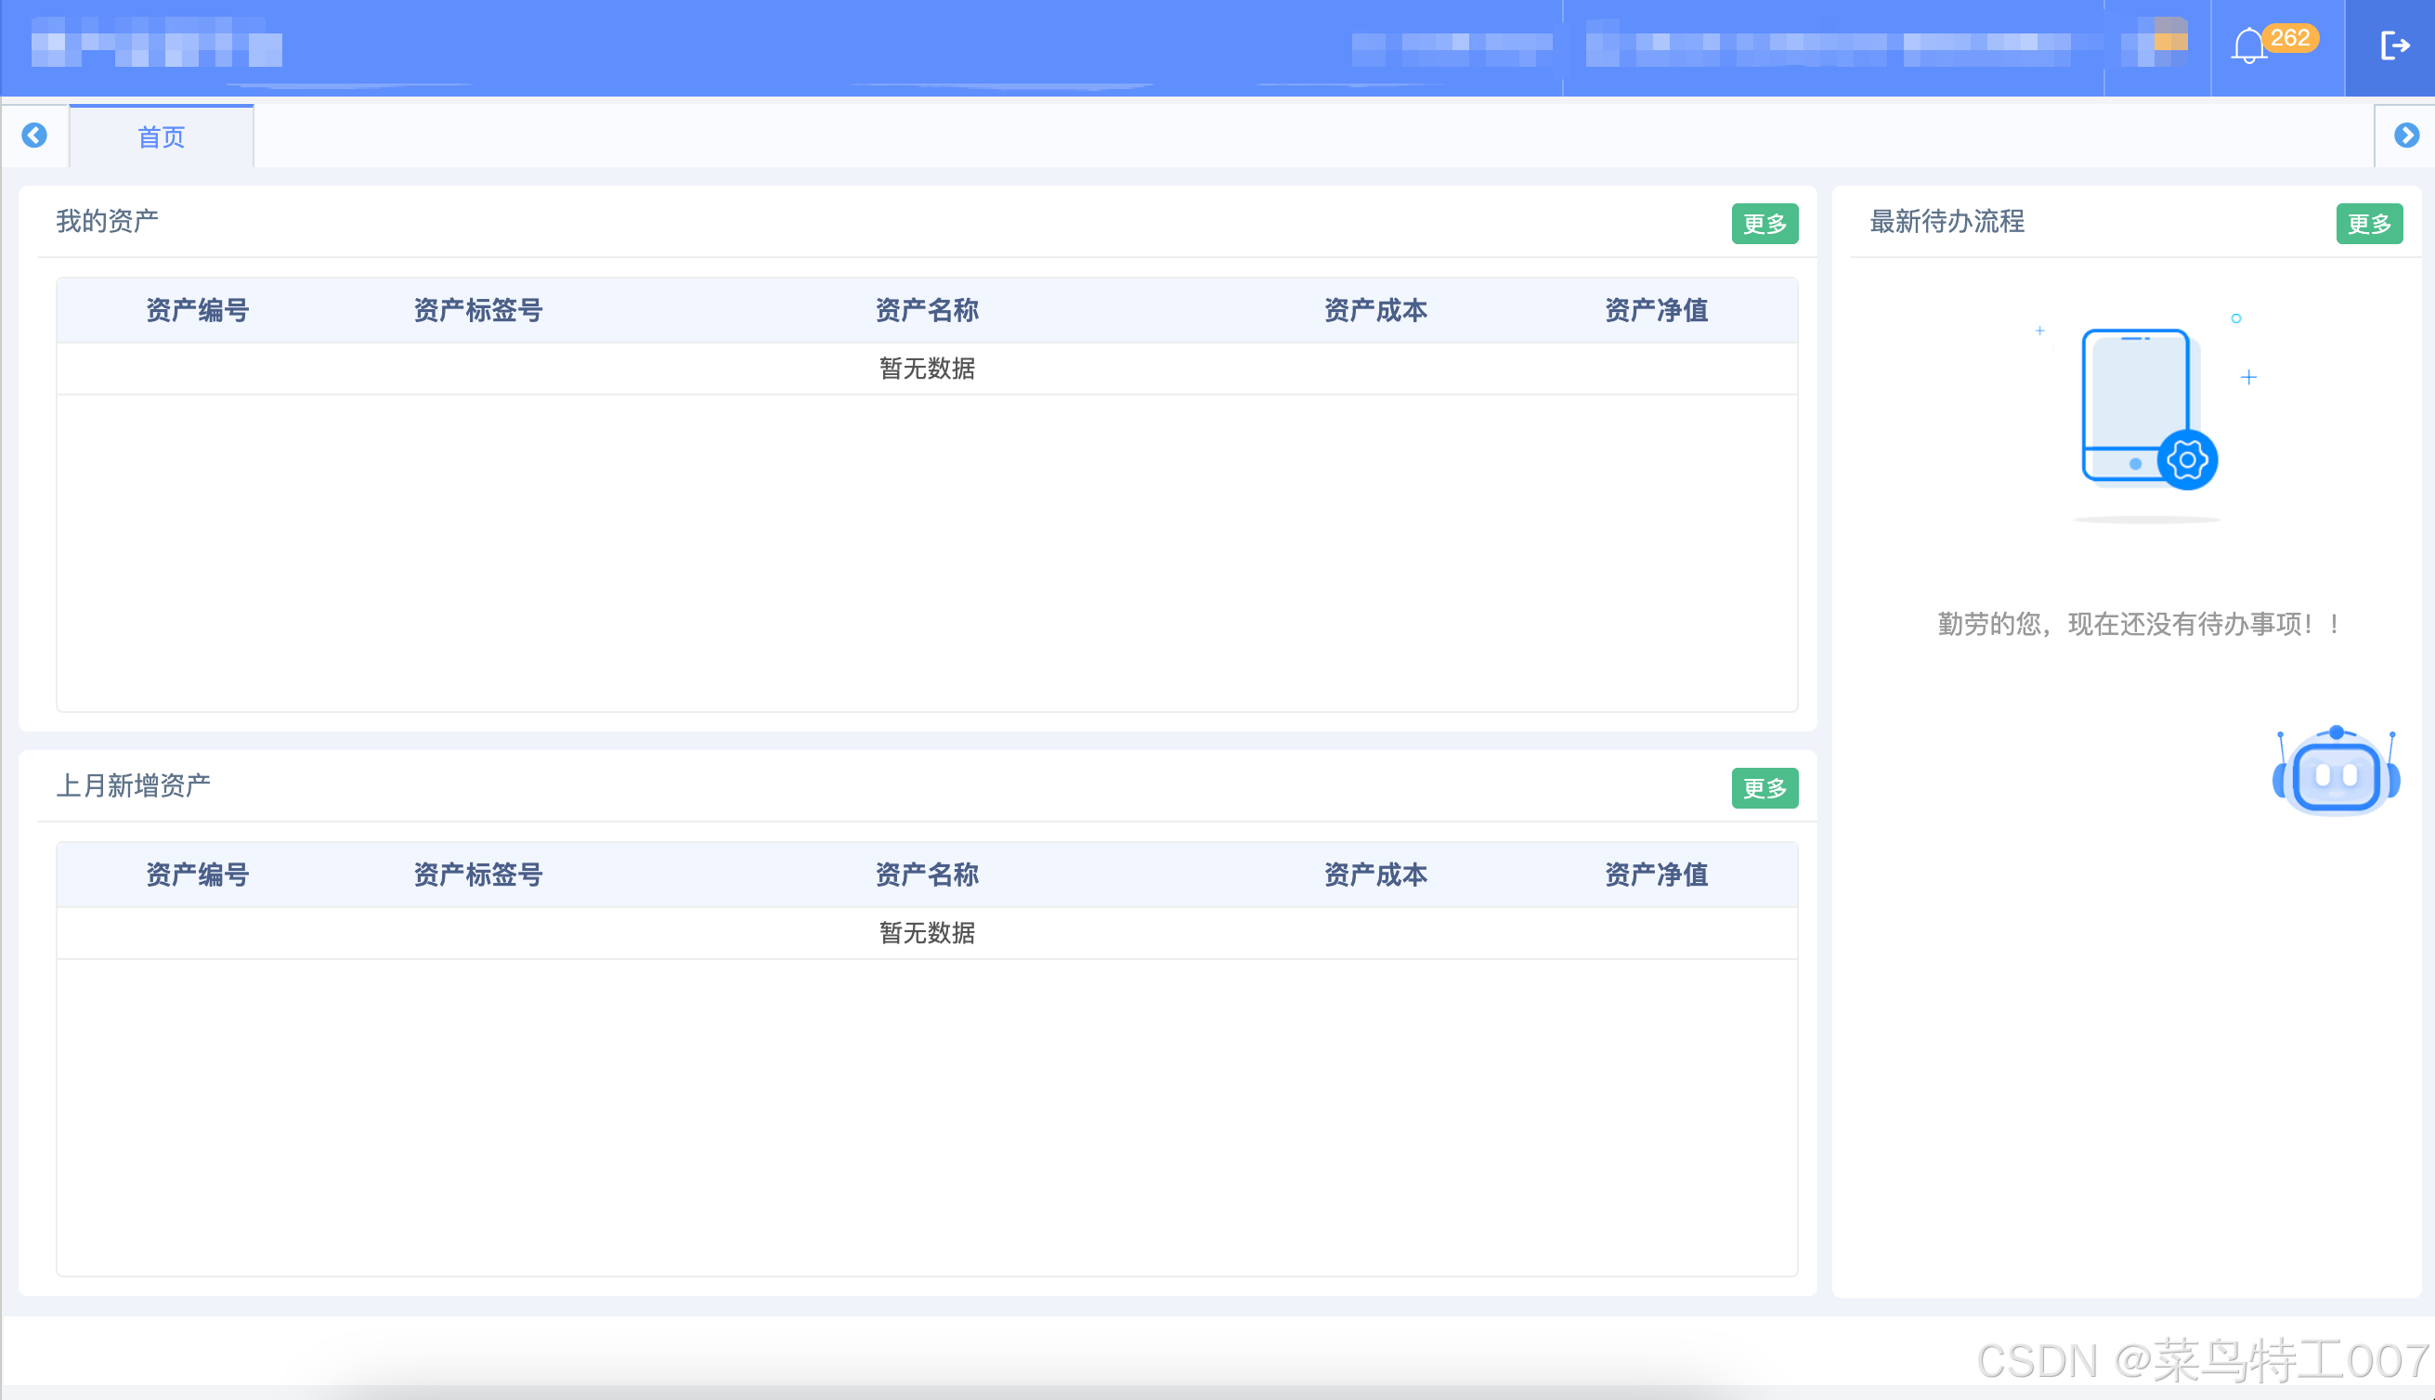2435x1400 pixels.
Task: Click 资产净值 header in 上月新增资产 table
Action: [1656, 875]
